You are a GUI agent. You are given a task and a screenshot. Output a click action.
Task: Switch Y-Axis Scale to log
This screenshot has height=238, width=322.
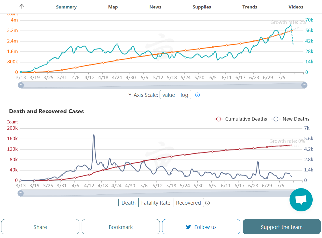click(184, 95)
